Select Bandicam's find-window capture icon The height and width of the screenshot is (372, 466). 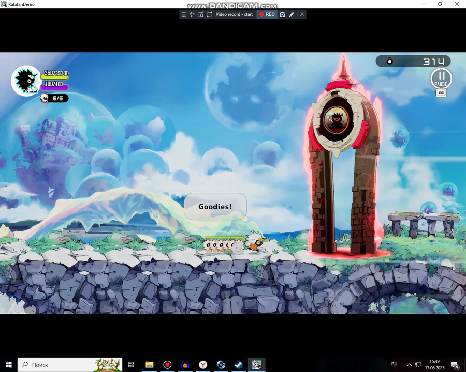click(201, 14)
